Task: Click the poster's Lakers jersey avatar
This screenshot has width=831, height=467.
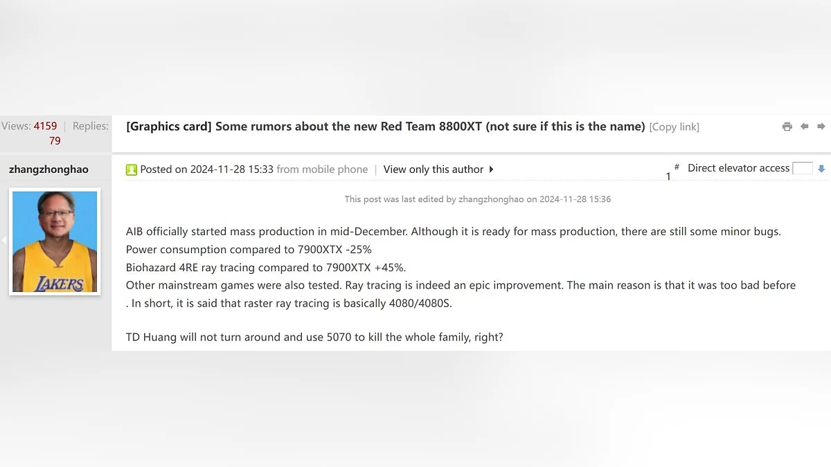Action: [55, 241]
